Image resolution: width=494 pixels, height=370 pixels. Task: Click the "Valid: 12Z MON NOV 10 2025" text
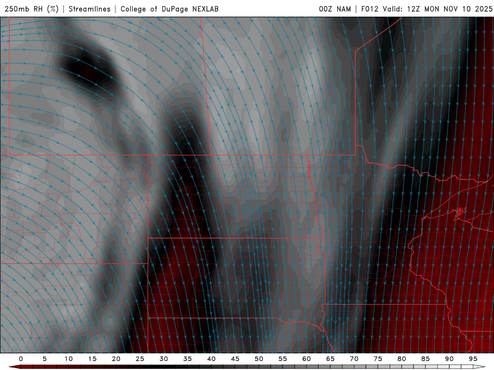coord(437,9)
